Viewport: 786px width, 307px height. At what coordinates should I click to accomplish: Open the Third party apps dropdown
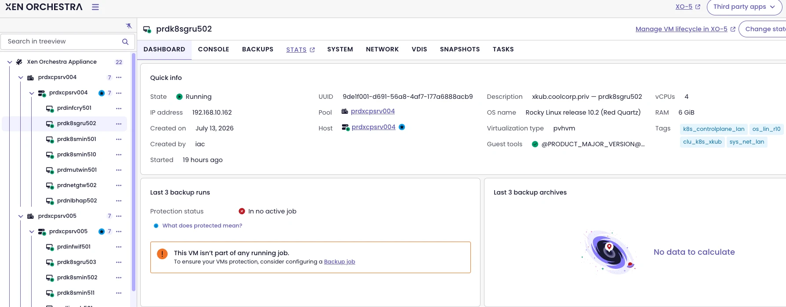point(744,7)
